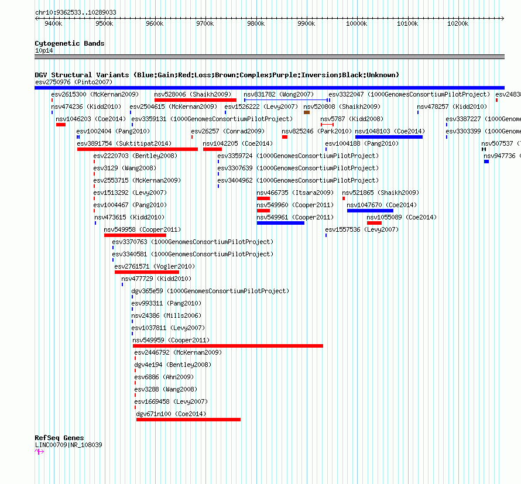Viewport: 521px width, 484px height.
Task: Open nsv831782 (Wong2007) variant
Action: [279, 94]
